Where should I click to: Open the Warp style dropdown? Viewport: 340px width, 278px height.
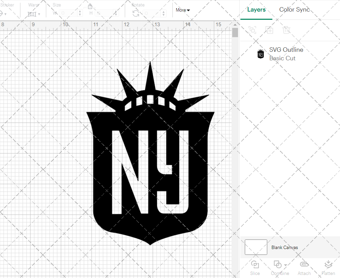[x=38, y=14]
